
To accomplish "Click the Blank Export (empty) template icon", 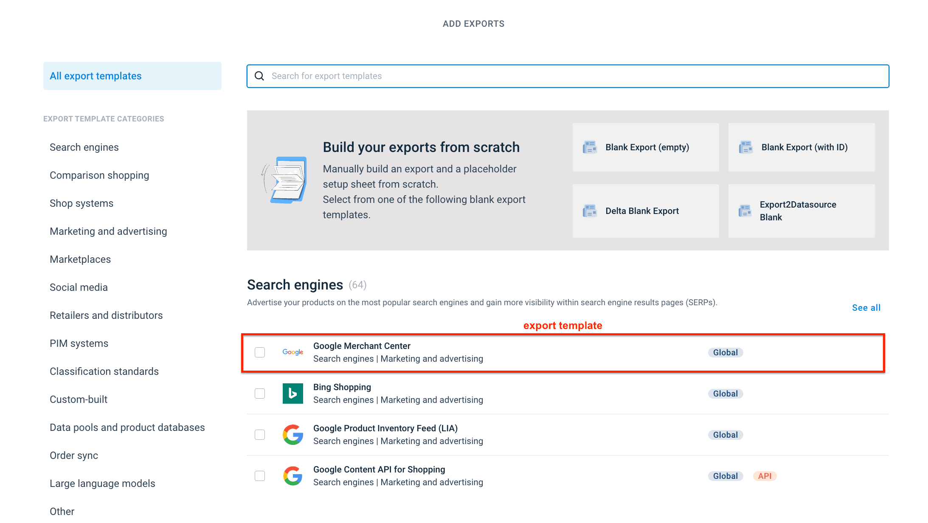I will (x=590, y=147).
